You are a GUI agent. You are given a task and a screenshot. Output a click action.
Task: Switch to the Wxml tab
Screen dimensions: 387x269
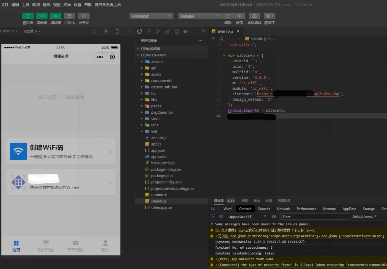(228, 209)
